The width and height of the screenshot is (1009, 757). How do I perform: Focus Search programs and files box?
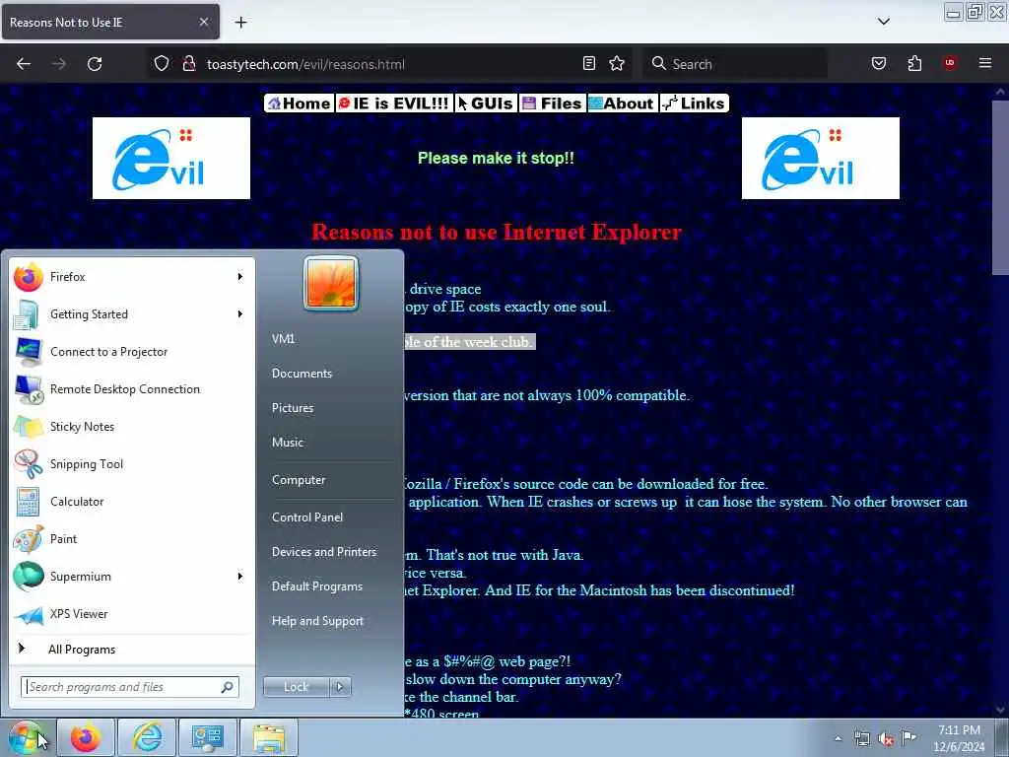pos(129,687)
